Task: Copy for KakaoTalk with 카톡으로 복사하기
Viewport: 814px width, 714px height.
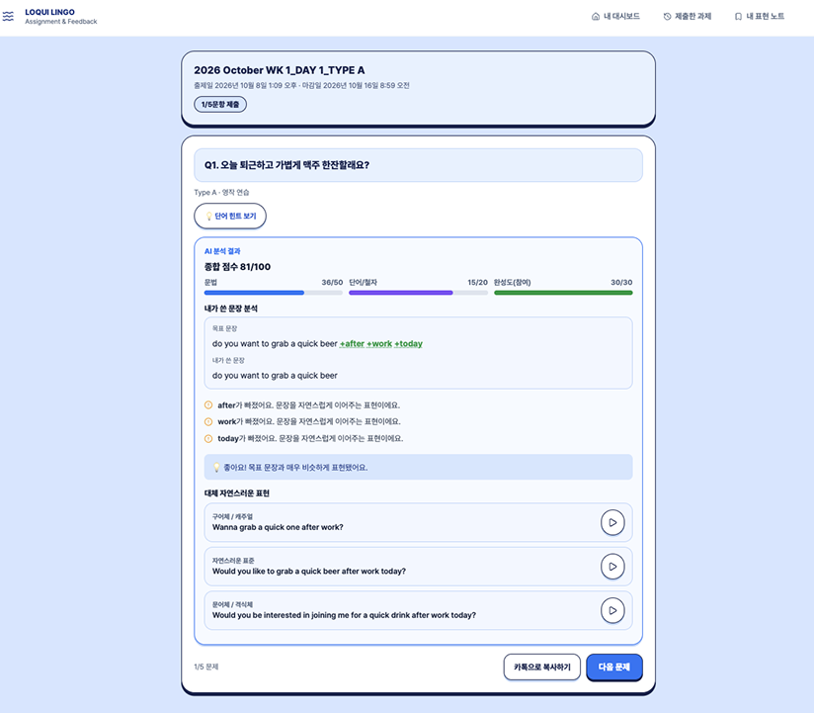Action: (x=542, y=667)
